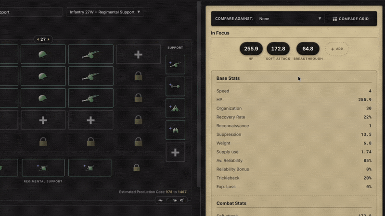Click the vertical scrollbar beside the designer
Screen dimensions: 385x216
(199, 94)
